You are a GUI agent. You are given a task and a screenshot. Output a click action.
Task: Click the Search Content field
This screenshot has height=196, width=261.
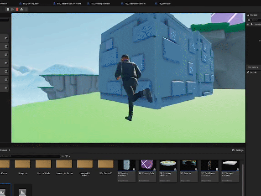pyautogui.click(x=30, y=156)
